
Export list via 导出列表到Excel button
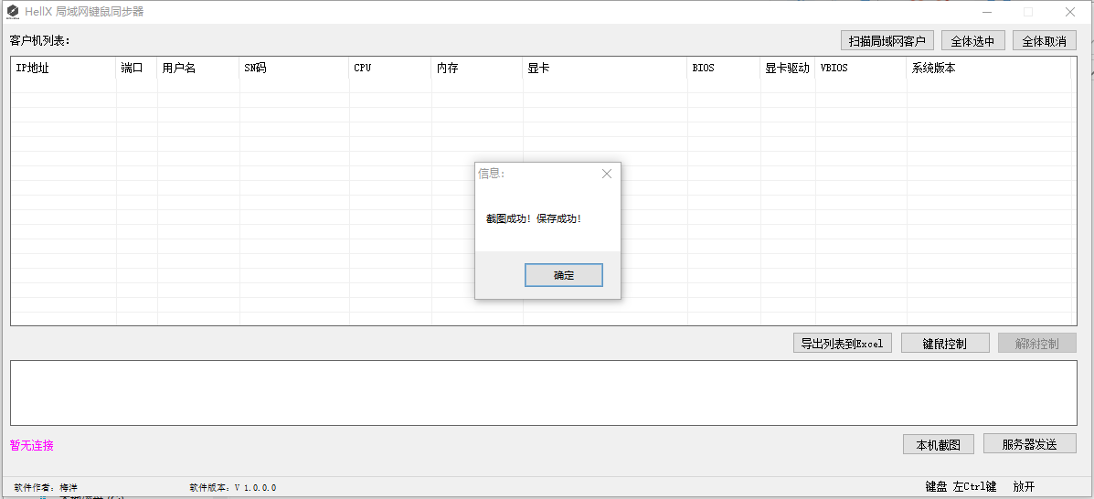[842, 344]
